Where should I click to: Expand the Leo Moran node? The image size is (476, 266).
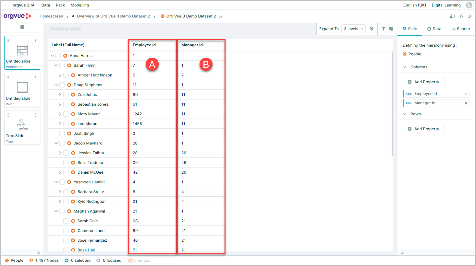tap(60, 124)
